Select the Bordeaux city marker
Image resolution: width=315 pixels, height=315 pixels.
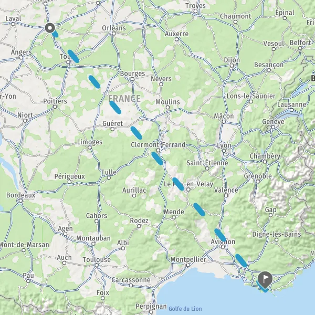(x=20, y=201)
